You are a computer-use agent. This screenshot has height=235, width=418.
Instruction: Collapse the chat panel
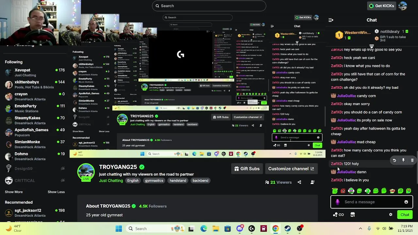[x=331, y=20]
